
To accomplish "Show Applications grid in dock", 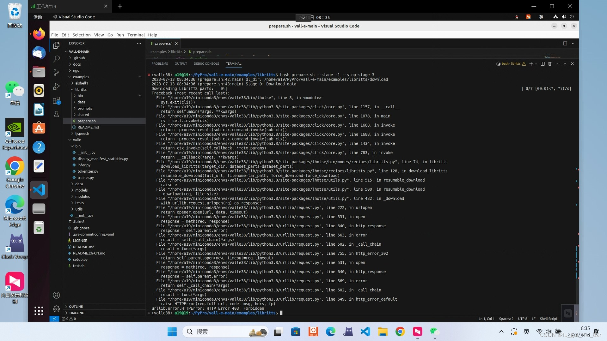I will coord(39,311).
